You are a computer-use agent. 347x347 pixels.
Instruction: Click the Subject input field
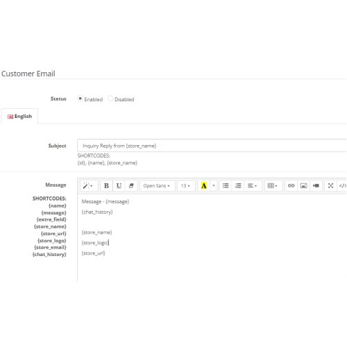tap(212, 146)
